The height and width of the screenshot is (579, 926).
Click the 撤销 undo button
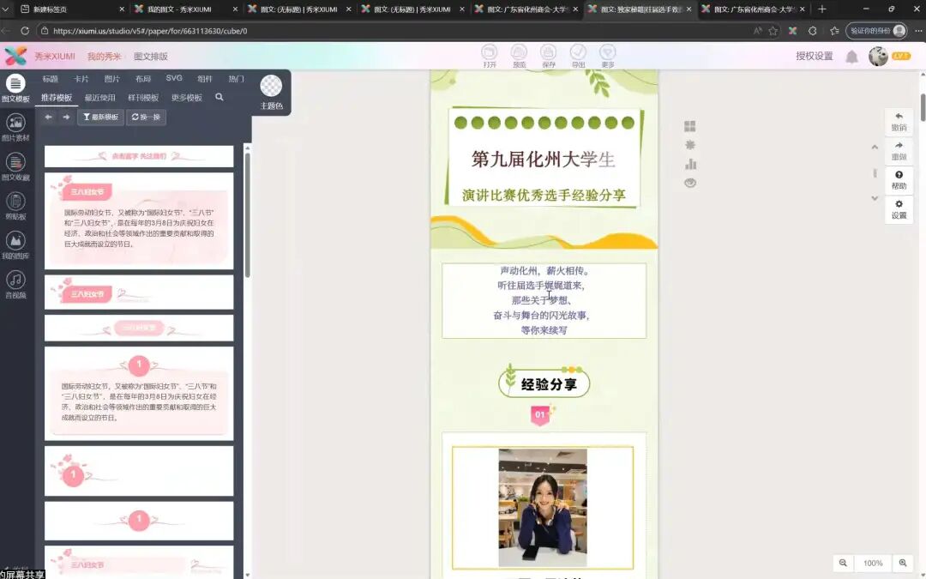pos(899,122)
